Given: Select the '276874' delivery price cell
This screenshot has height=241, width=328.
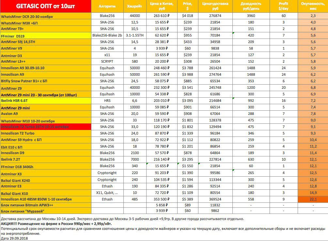Looking at the screenshot, I should tap(215, 16).
